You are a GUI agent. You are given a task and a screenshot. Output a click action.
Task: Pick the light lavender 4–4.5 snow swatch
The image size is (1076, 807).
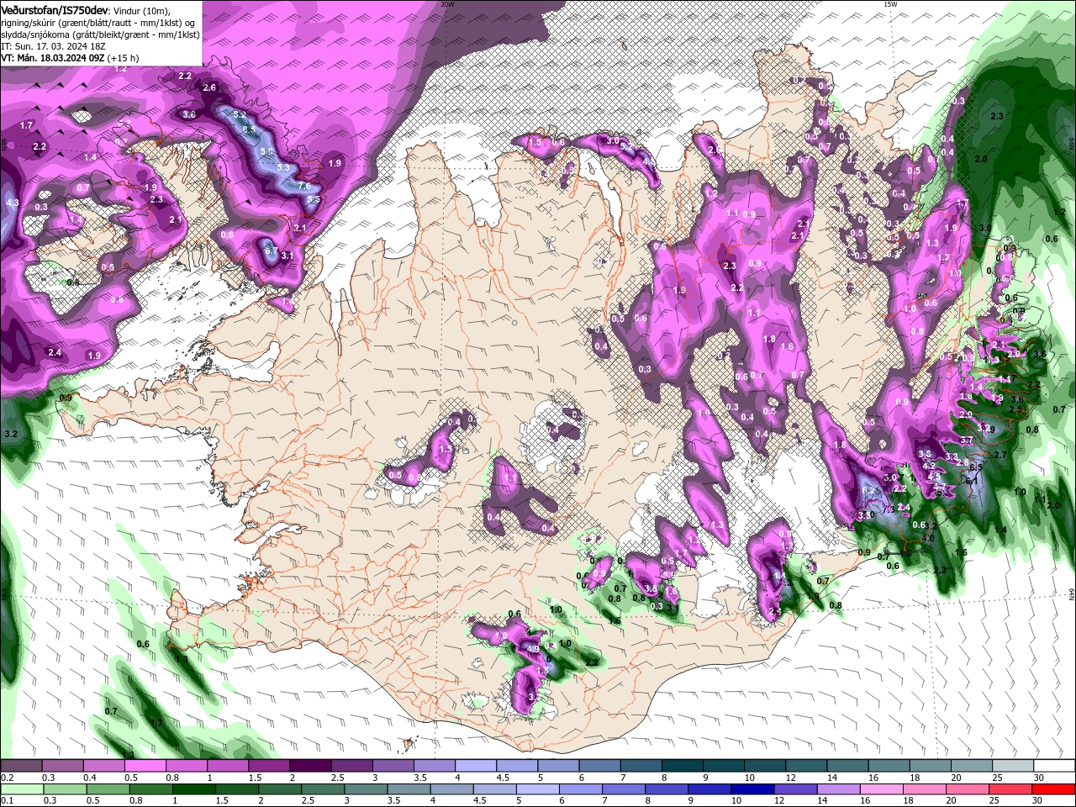click(x=474, y=766)
